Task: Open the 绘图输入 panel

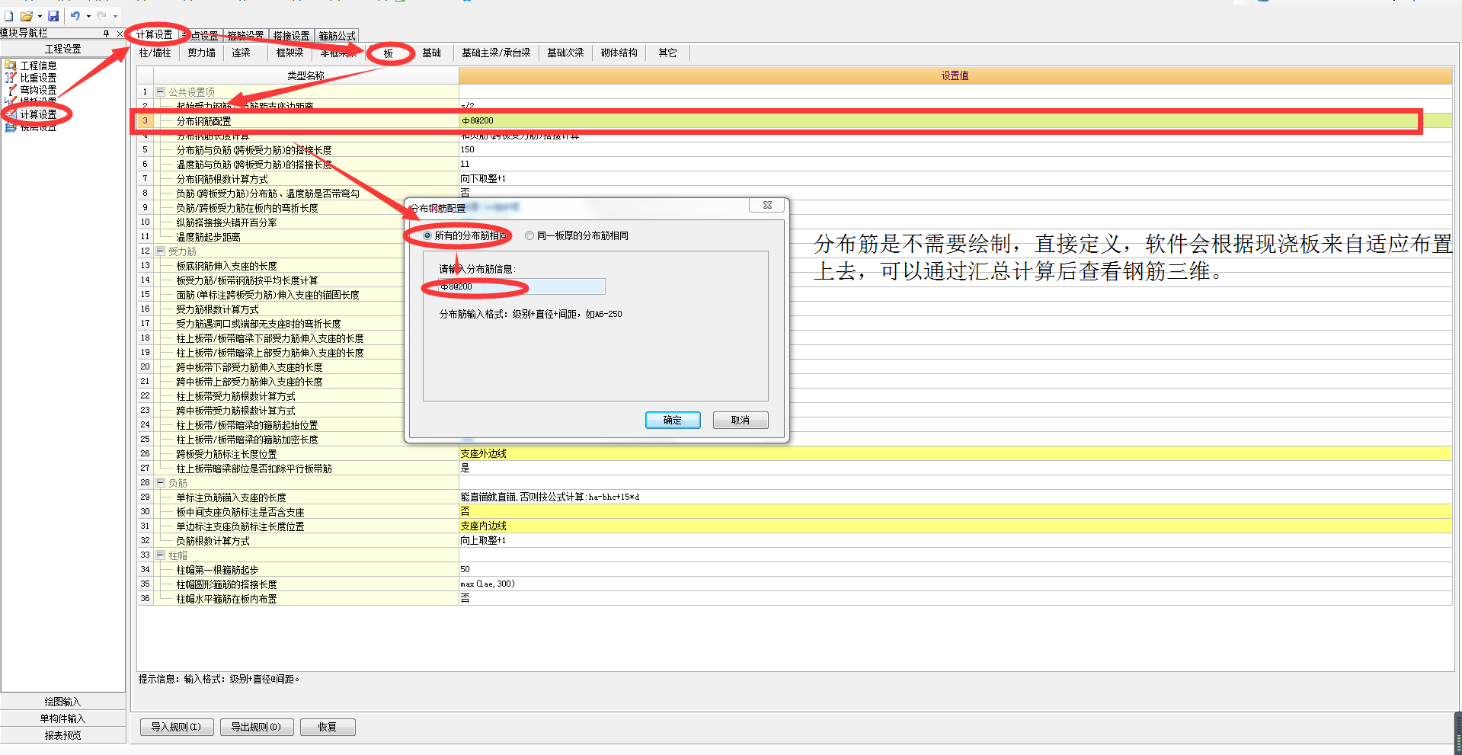Action: point(63,702)
